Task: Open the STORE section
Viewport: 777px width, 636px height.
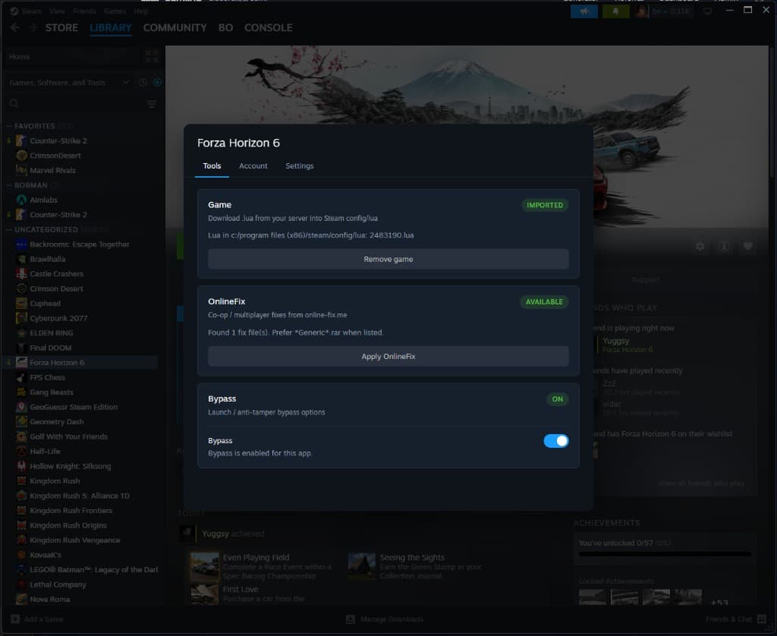Action: [61, 28]
